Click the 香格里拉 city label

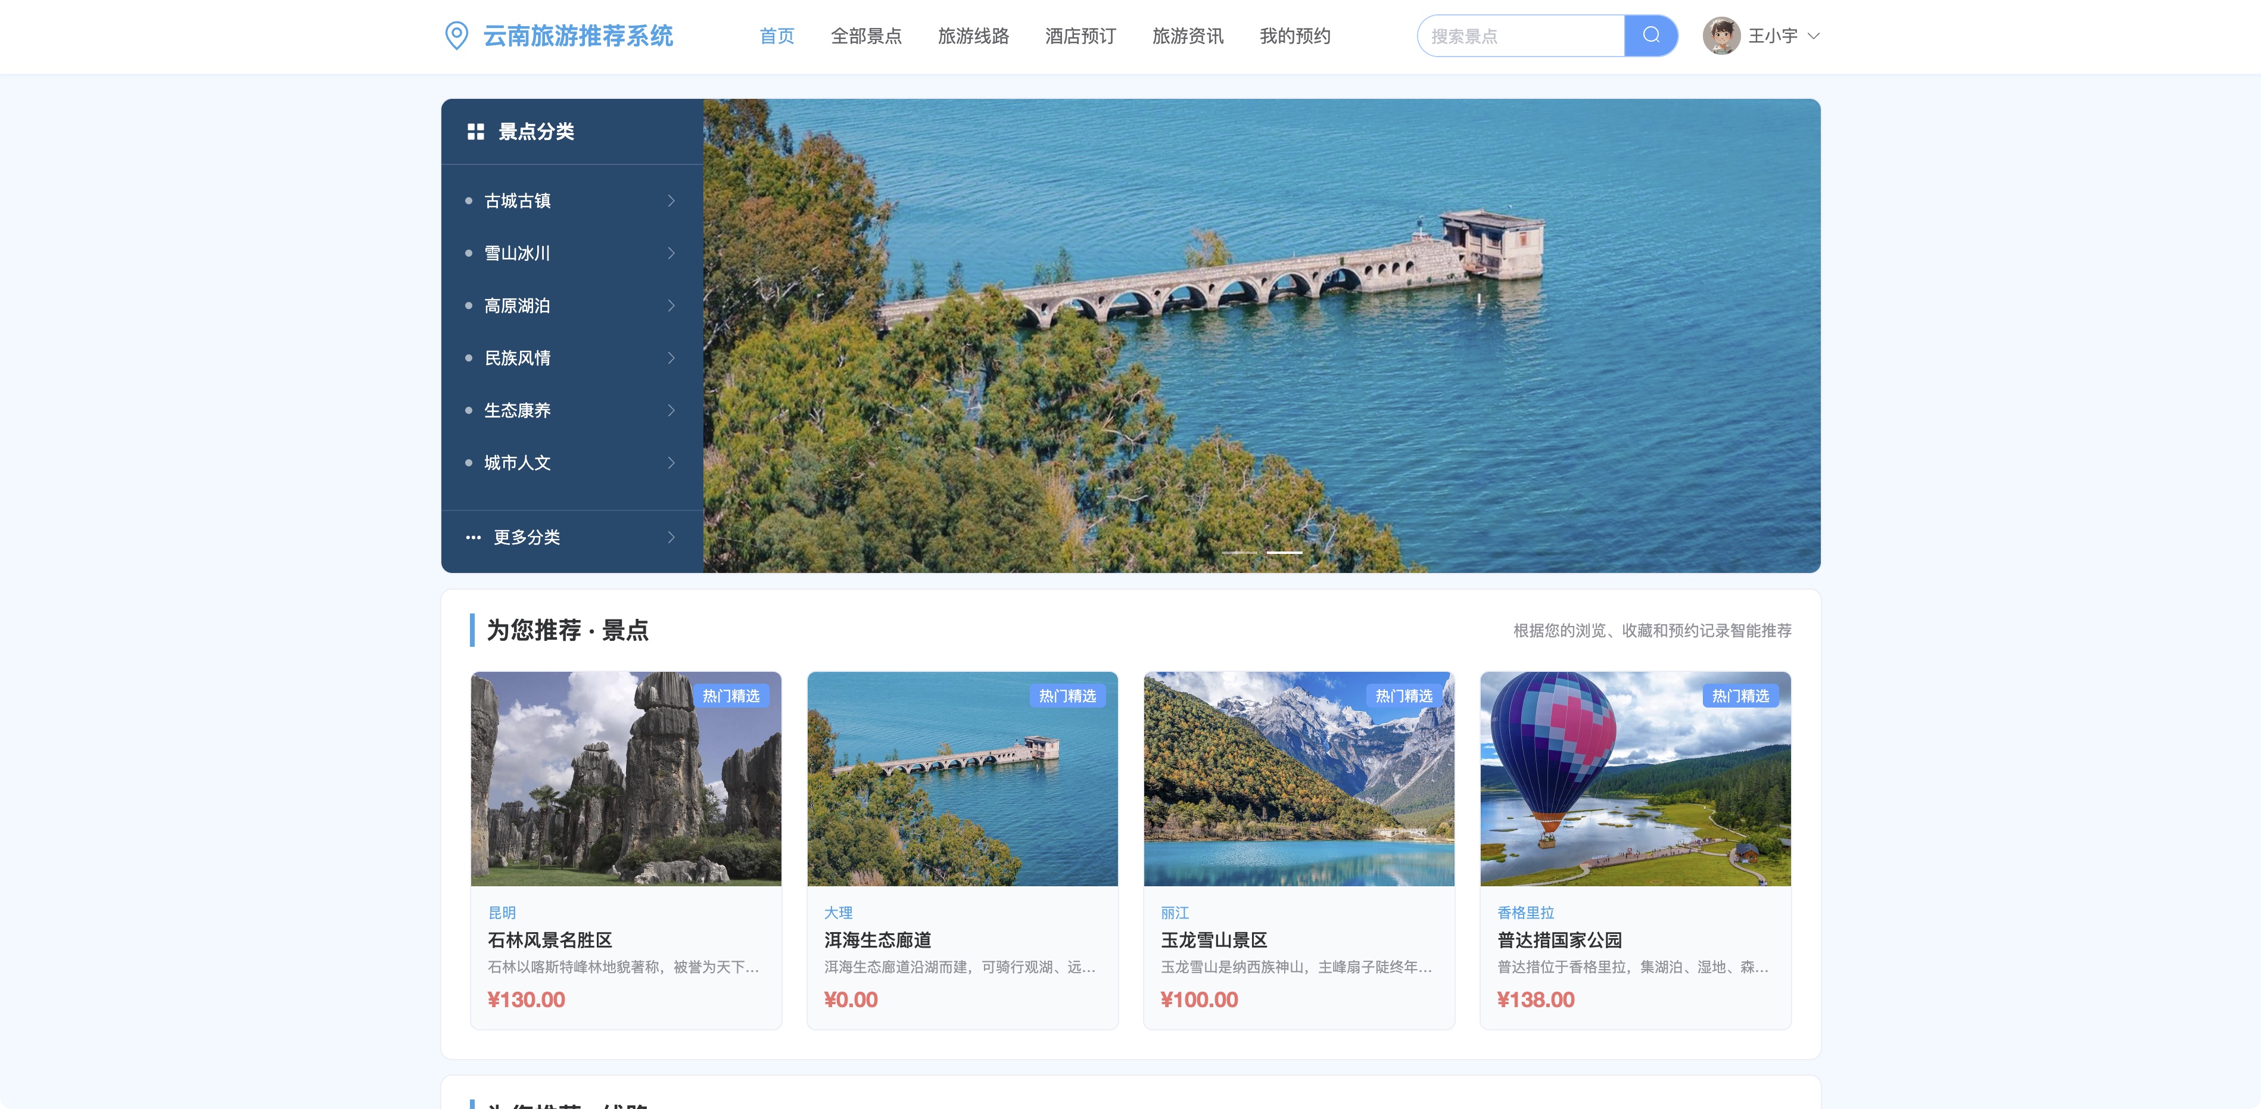coord(1525,912)
